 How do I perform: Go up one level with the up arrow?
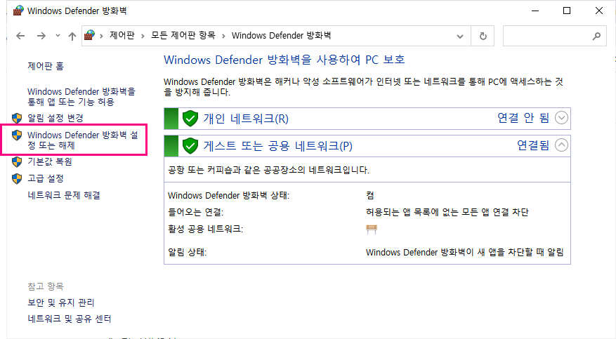[72, 36]
